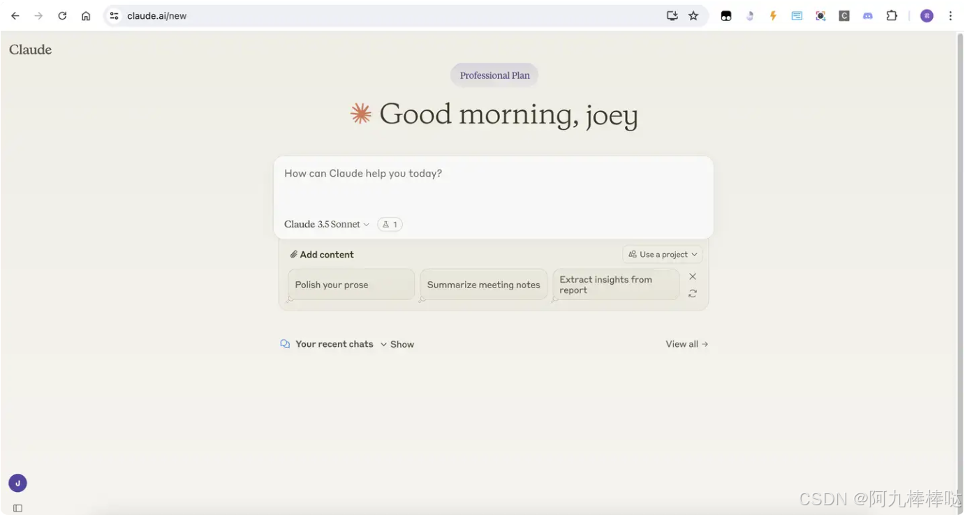965x515 pixels.
Task: Open the browser home page icon
Action: tap(86, 15)
